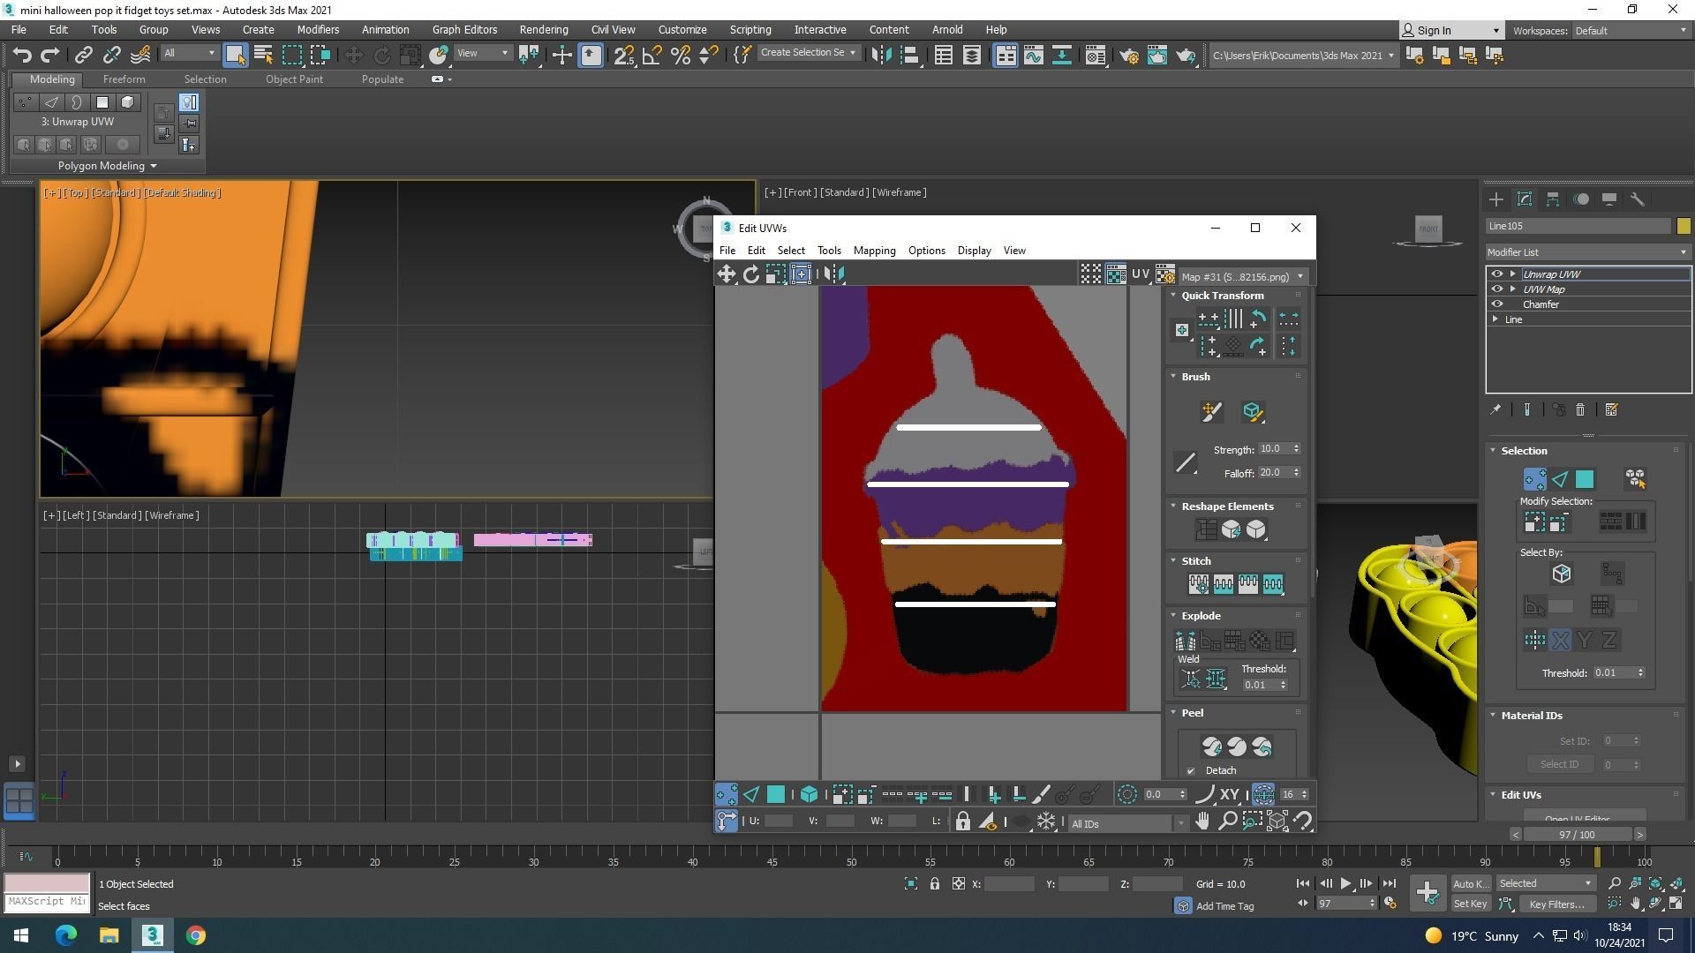Open the Mapping menu in Edit UVWs
The width and height of the screenshot is (1695, 953).
874,251
